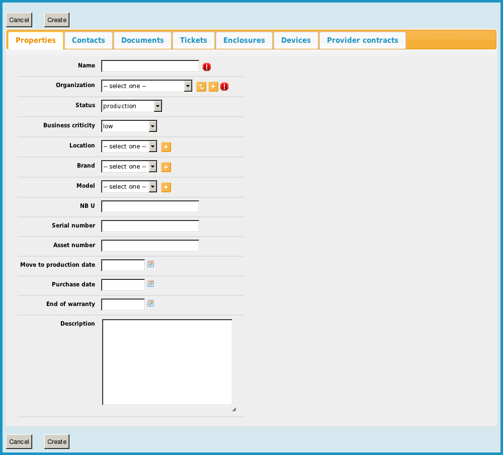Add a new Brand with plus icon
503x455 pixels.
[166, 167]
